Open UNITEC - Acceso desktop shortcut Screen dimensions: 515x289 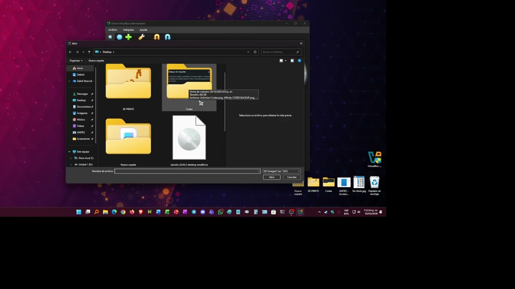click(344, 186)
